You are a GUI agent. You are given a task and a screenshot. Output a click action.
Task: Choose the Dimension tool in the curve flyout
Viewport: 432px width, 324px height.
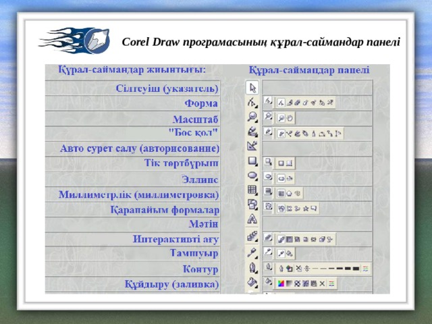[x=338, y=134]
